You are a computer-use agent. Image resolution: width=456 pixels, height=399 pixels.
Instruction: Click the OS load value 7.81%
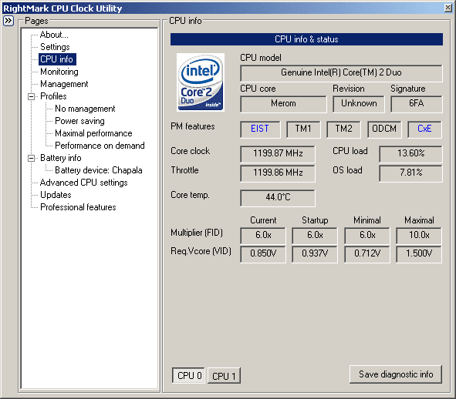(x=410, y=173)
